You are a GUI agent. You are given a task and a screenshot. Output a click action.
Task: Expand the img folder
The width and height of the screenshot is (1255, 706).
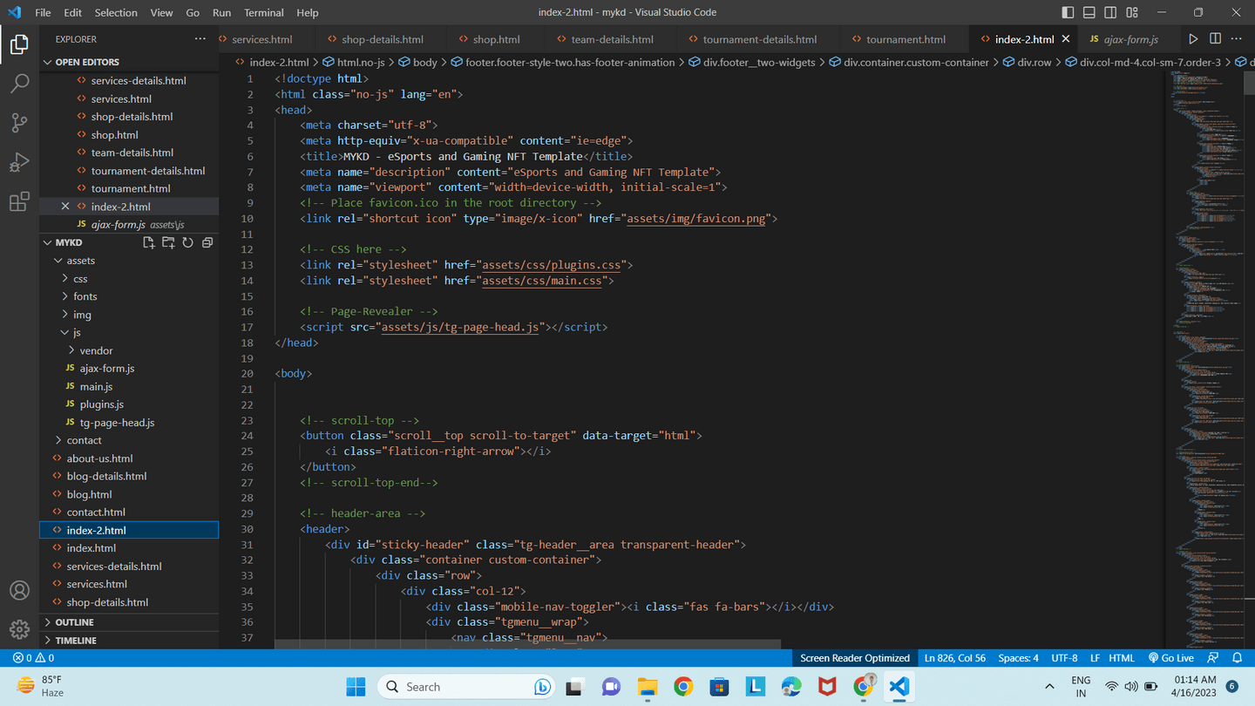tap(129, 315)
